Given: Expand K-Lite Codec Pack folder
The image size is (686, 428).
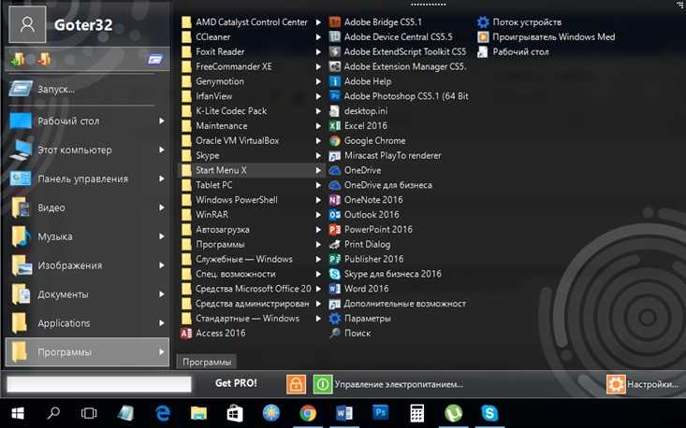Looking at the screenshot, I should point(252,111).
